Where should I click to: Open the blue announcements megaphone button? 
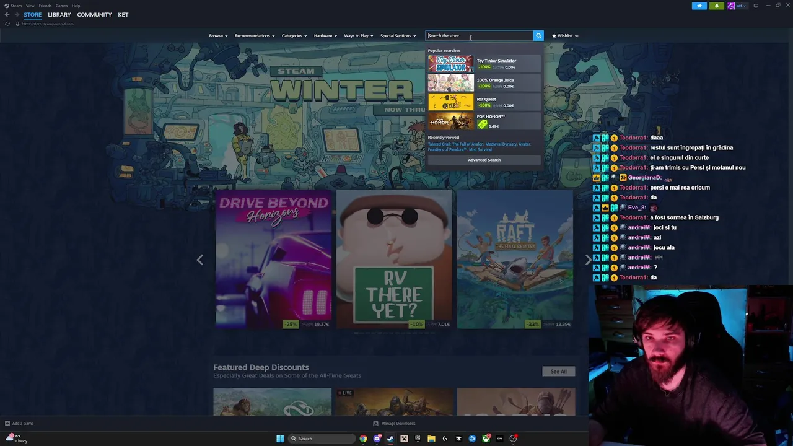point(699,6)
